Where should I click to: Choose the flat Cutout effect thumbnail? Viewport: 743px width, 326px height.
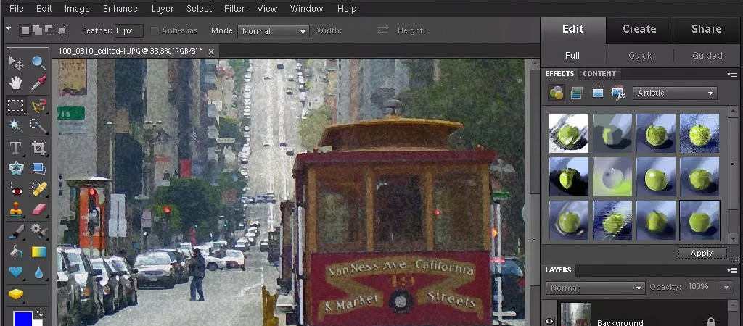[612, 133]
